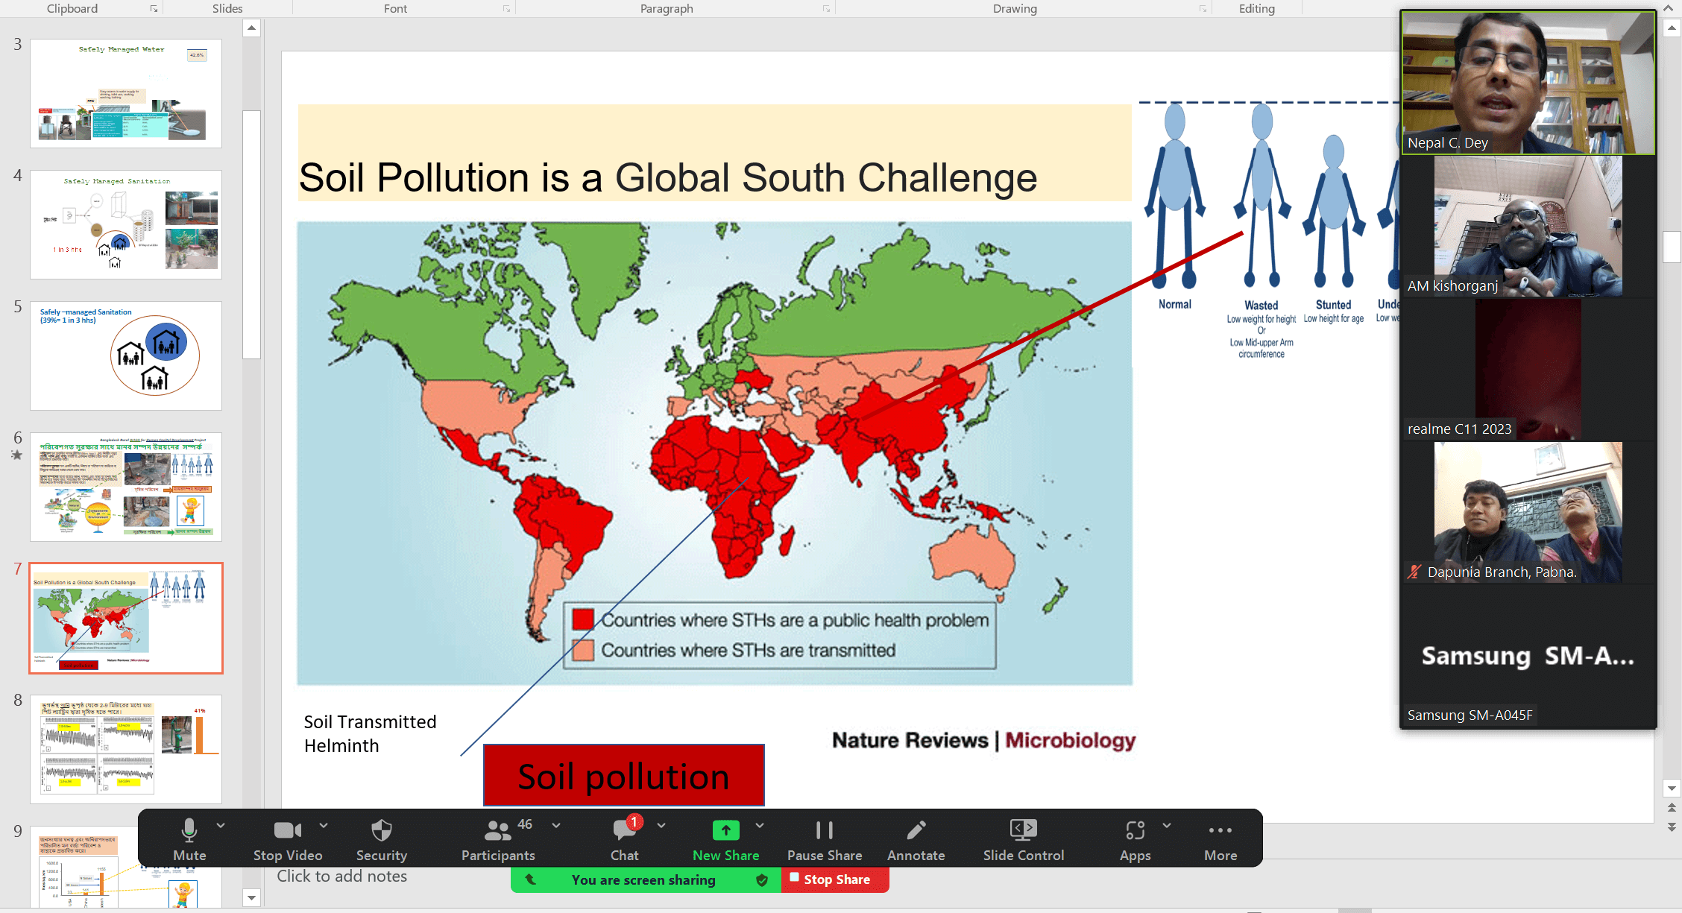Click the green New Share icon
This screenshot has width=1682, height=913.
pos(725,830)
